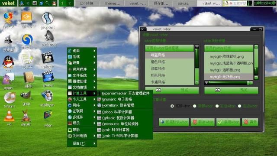
Task: Expand the 多媒体 submenu arrow
Action: click(x=94, y=117)
